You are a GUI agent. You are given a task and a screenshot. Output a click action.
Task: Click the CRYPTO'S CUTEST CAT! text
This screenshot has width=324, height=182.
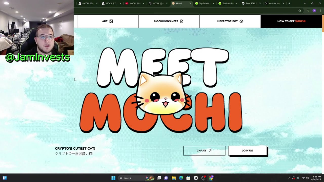(75, 149)
